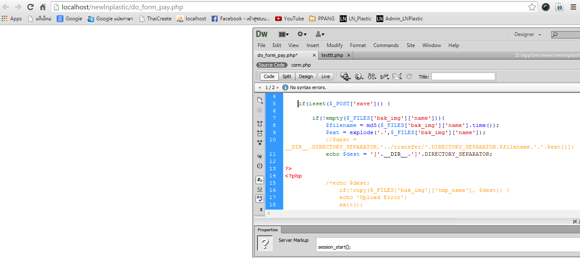Click the Chrome forward arrow
This screenshot has height=258, width=580.
pos(18,7)
